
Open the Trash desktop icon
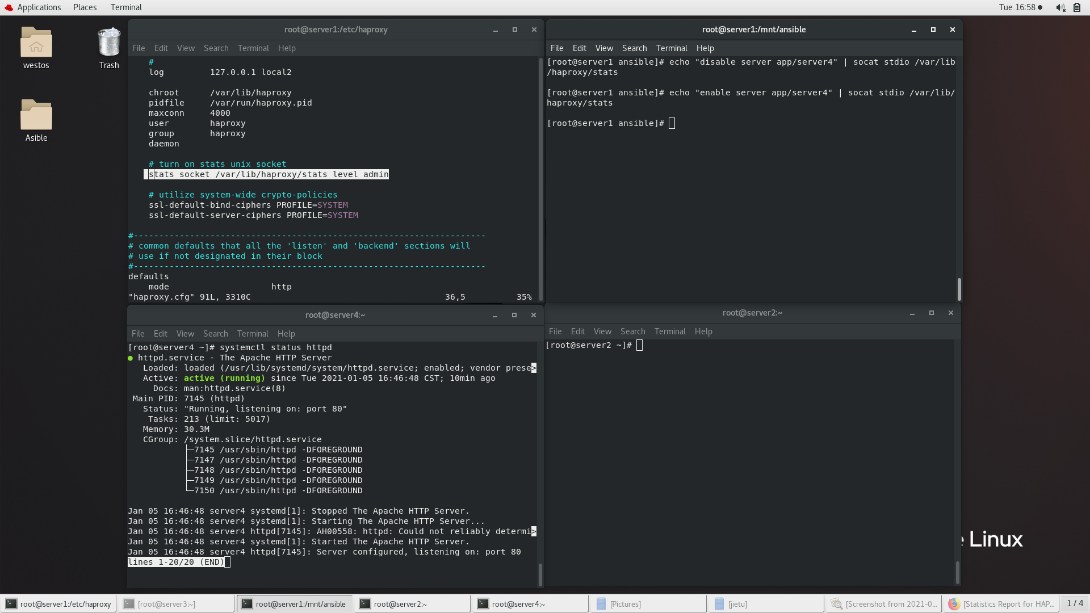(108, 43)
